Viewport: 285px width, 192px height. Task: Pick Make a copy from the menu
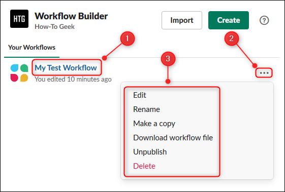click(x=154, y=124)
